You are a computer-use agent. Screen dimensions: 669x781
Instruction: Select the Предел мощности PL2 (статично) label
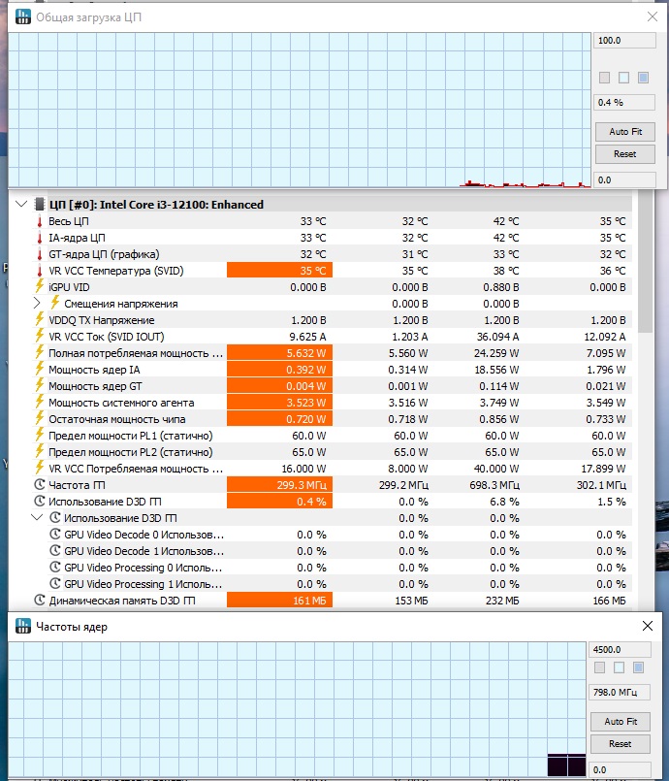(x=131, y=452)
